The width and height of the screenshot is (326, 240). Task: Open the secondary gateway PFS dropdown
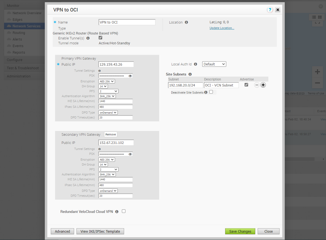click(x=108, y=169)
